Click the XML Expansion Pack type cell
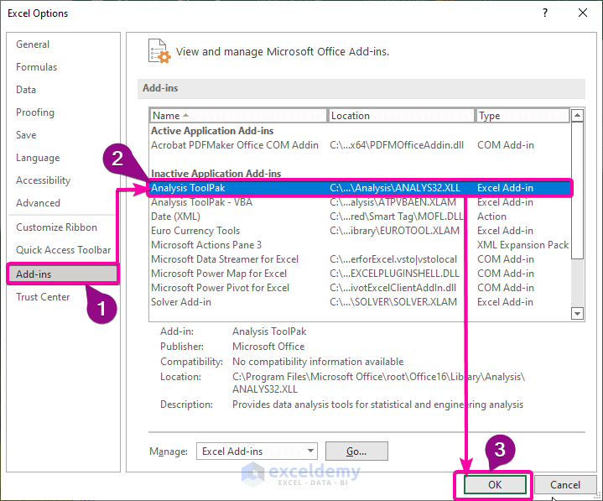The width and height of the screenshot is (603, 501). point(522,245)
